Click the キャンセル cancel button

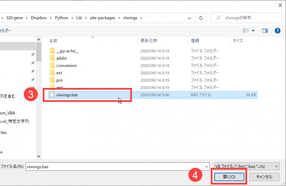264,177
